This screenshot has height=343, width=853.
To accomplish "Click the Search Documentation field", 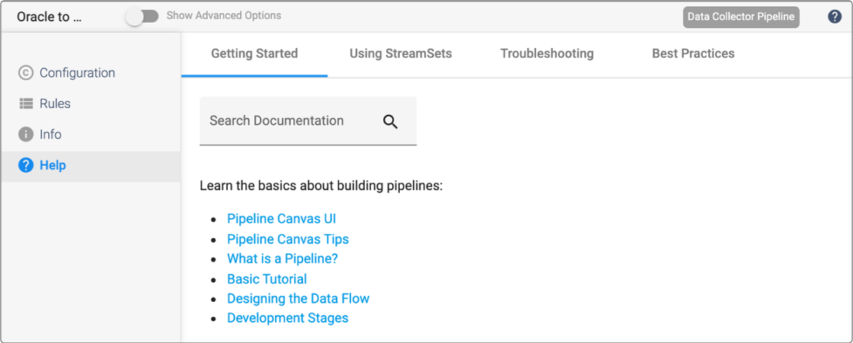I will tap(308, 121).
